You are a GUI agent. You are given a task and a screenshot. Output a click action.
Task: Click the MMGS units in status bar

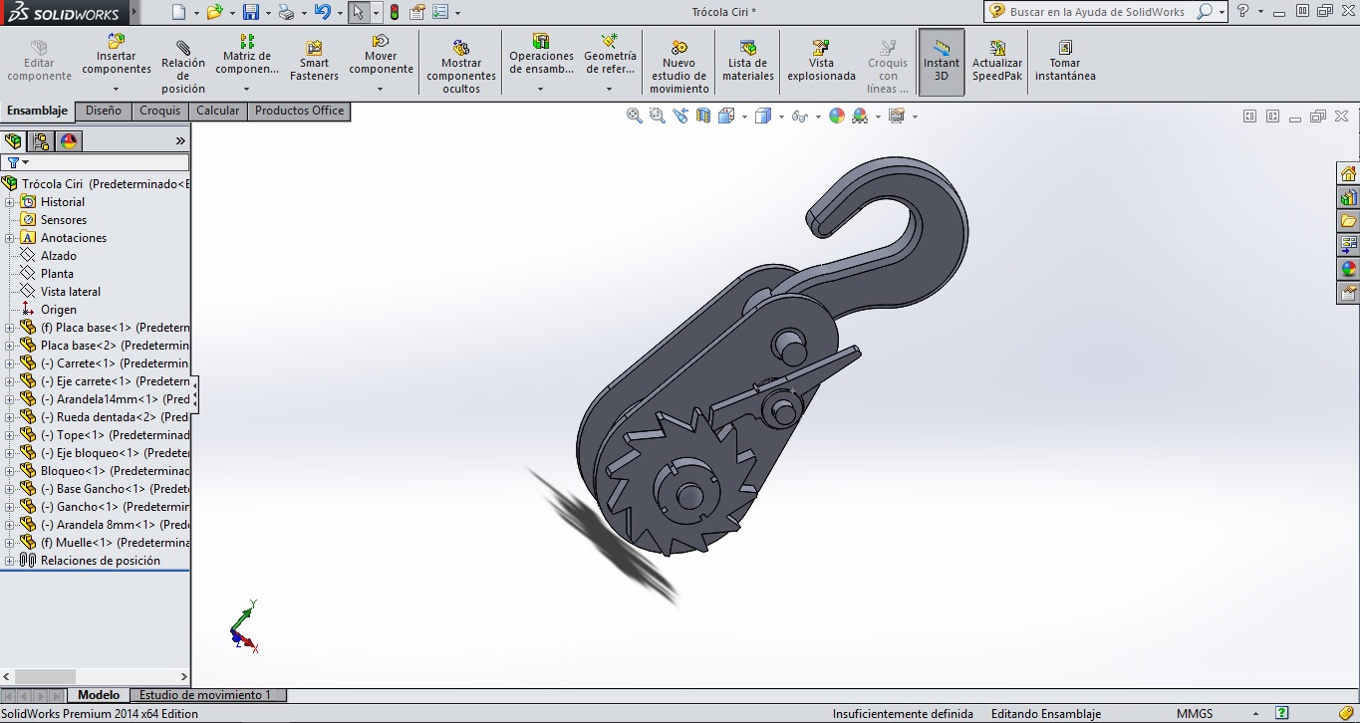coord(1195,714)
